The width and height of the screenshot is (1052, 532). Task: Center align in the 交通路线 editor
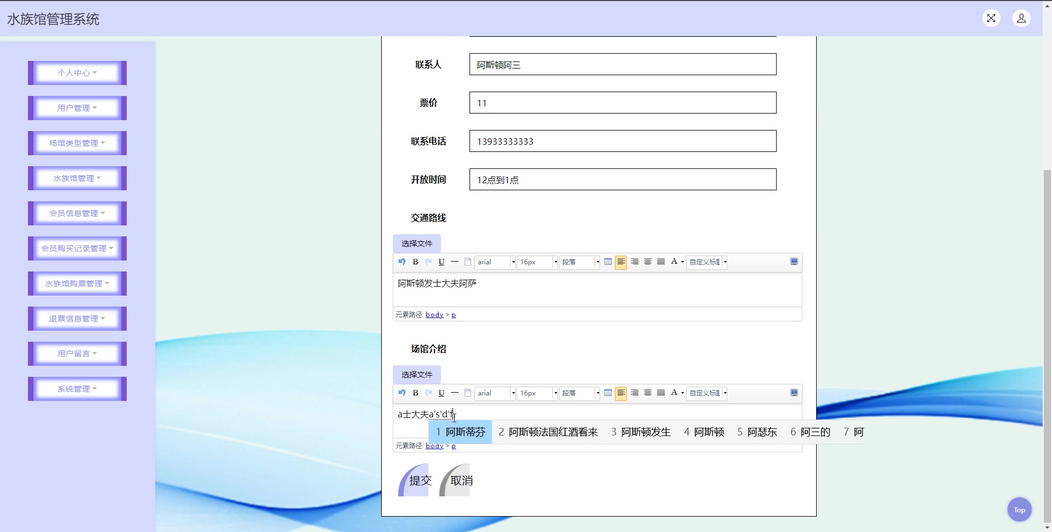[648, 262]
